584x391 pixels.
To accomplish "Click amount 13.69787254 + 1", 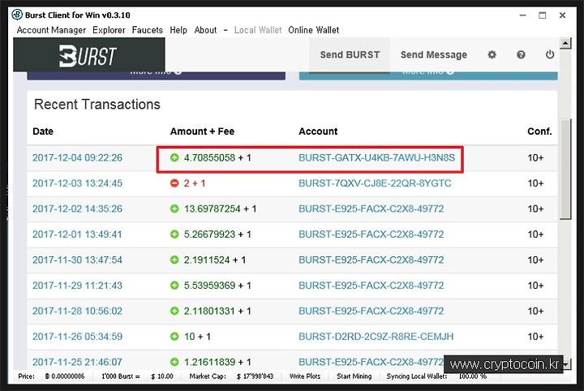I will 220,208.
